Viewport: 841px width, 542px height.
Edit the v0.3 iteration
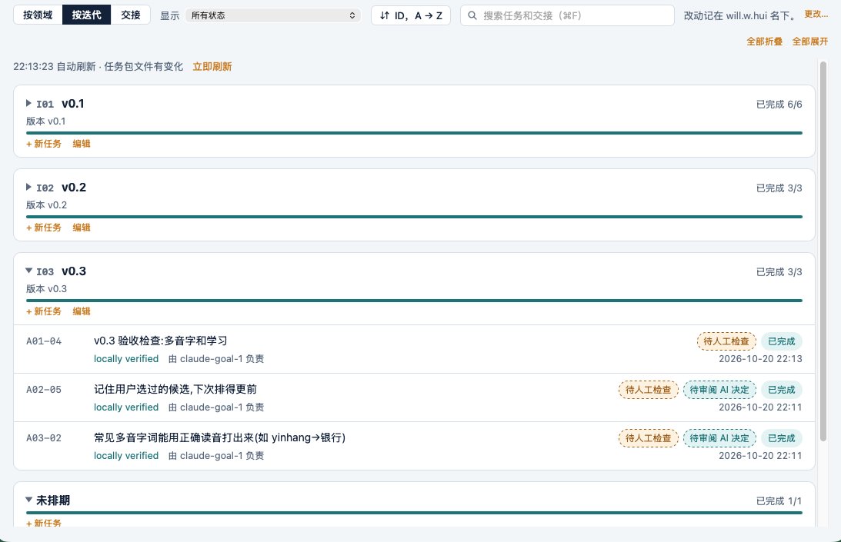pos(82,311)
